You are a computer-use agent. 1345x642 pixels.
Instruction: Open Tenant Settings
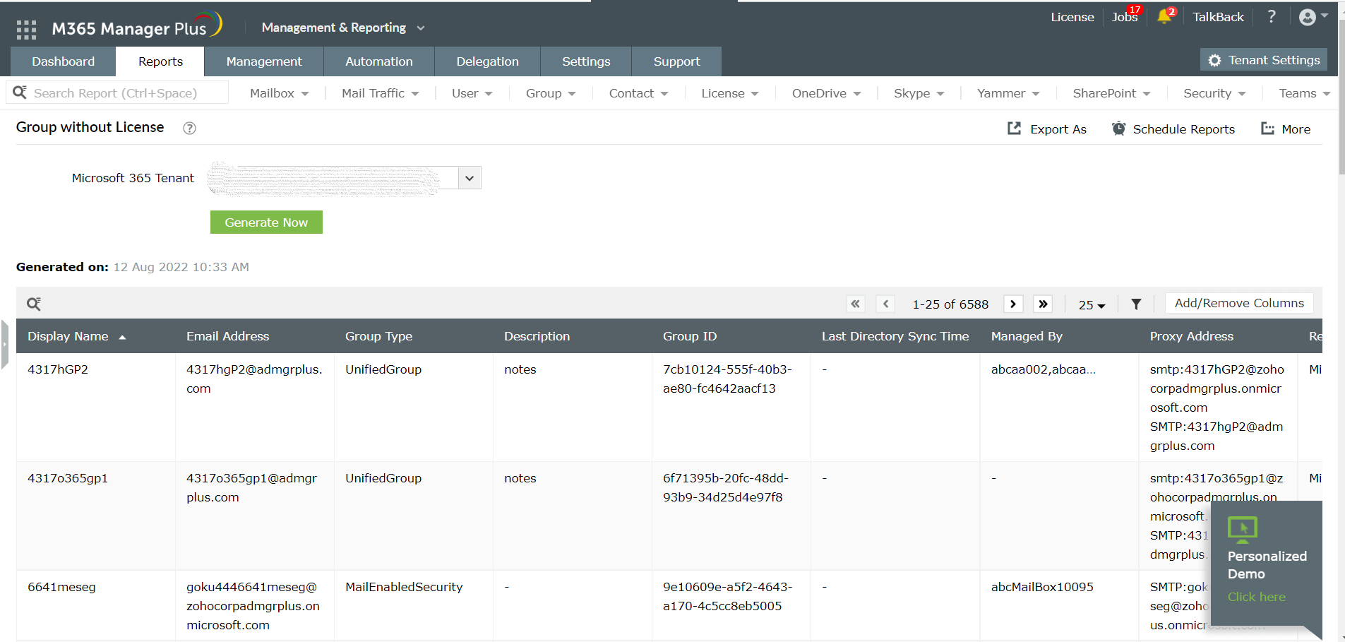[1264, 60]
